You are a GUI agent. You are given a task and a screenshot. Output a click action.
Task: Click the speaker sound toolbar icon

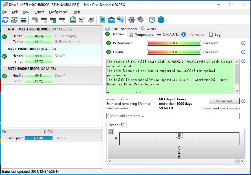[140, 20]
